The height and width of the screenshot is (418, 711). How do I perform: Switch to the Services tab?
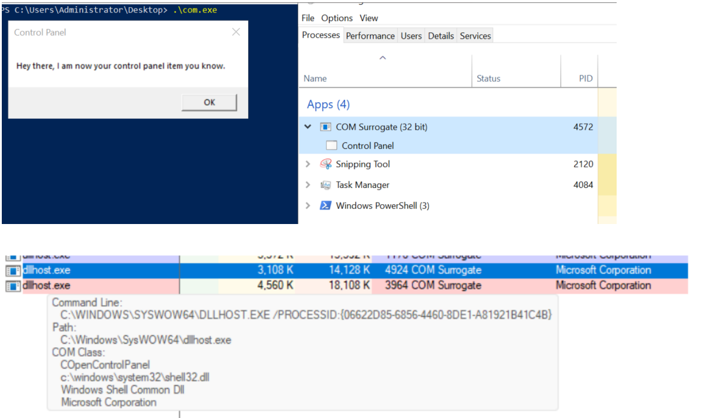tap(475, 36)
